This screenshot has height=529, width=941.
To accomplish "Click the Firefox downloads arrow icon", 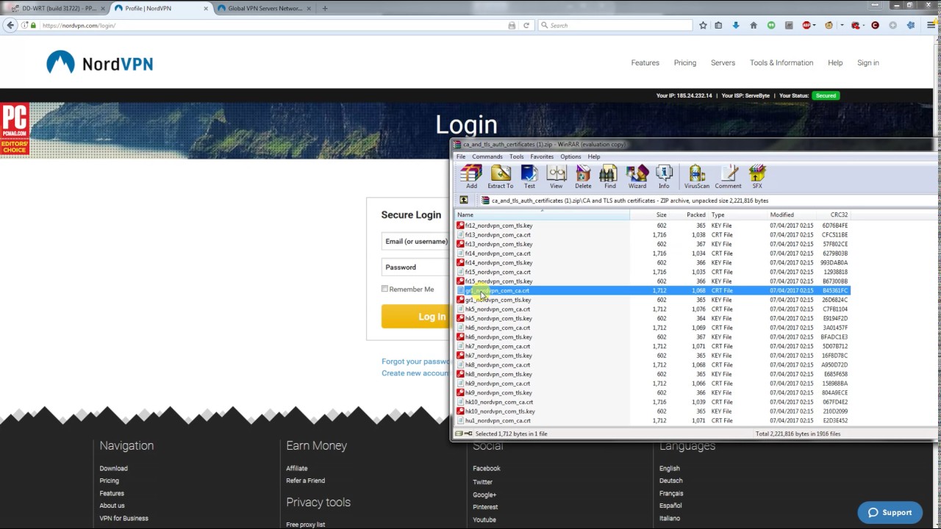I will point(736,25).
